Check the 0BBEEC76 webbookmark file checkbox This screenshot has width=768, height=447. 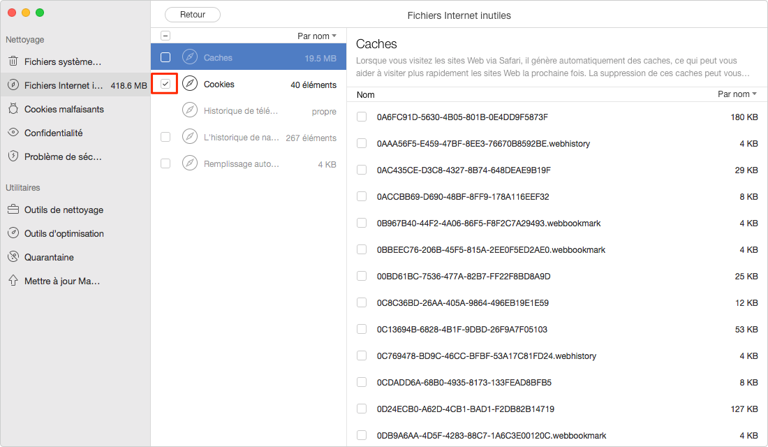[362, 249]
